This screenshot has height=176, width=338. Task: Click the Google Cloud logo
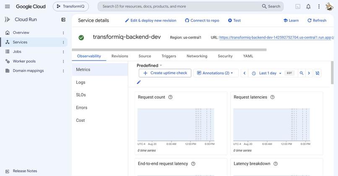pyautogui.click(x=31, y=6)
